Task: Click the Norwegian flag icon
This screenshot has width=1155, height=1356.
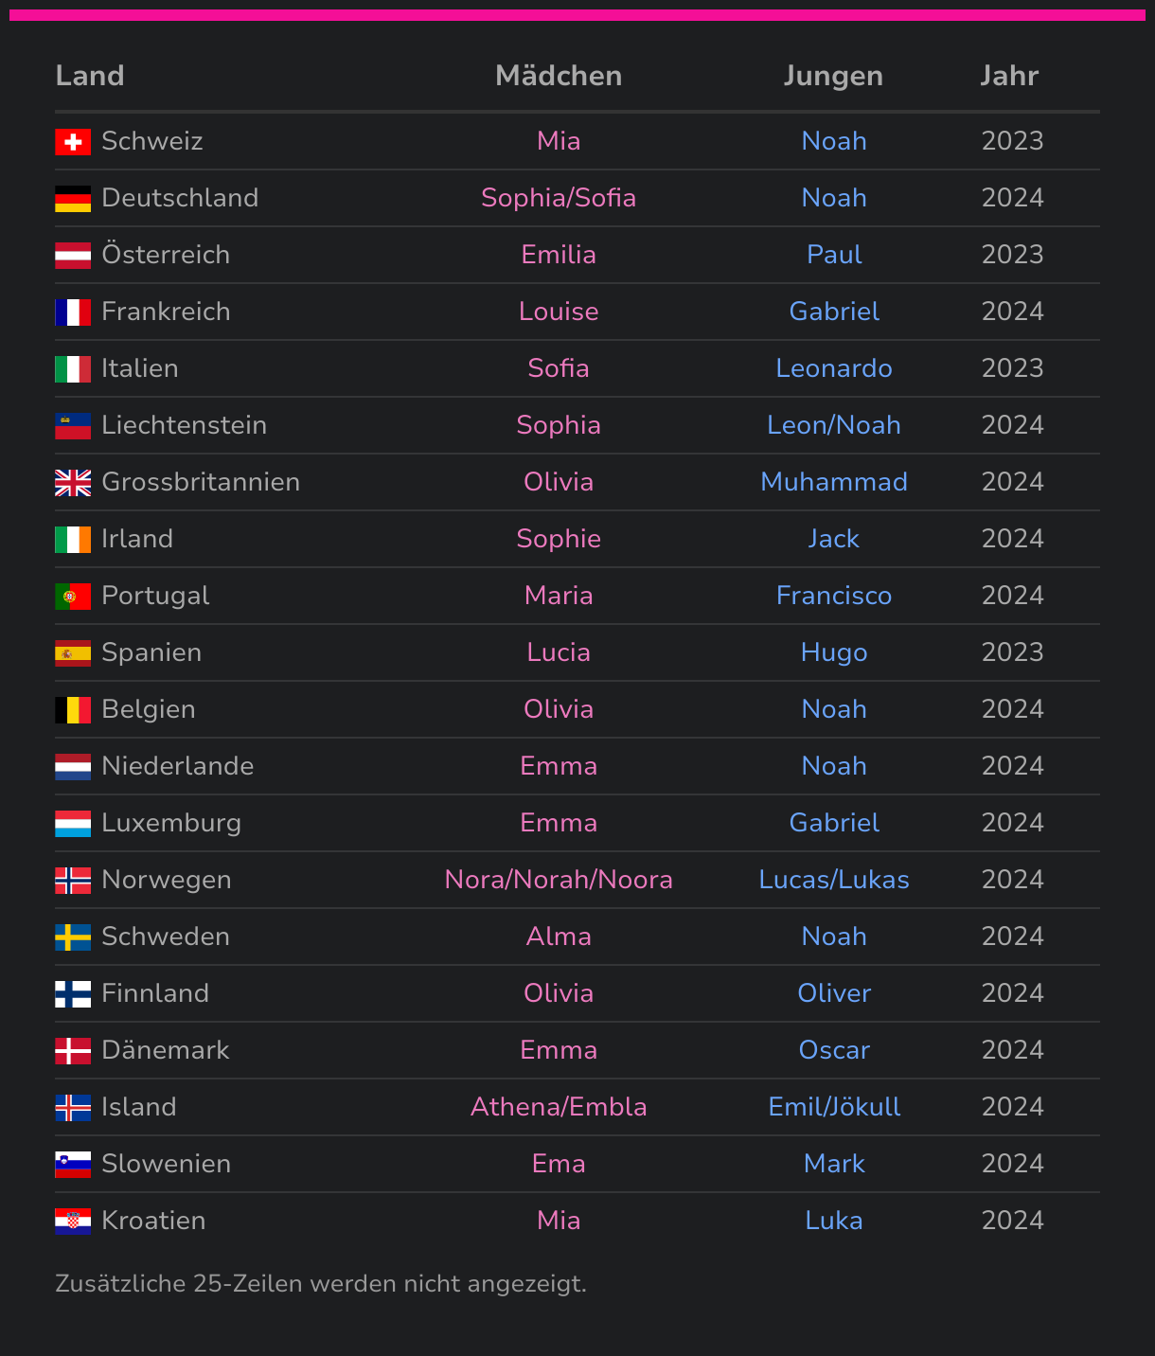Action: coord(73,881)
